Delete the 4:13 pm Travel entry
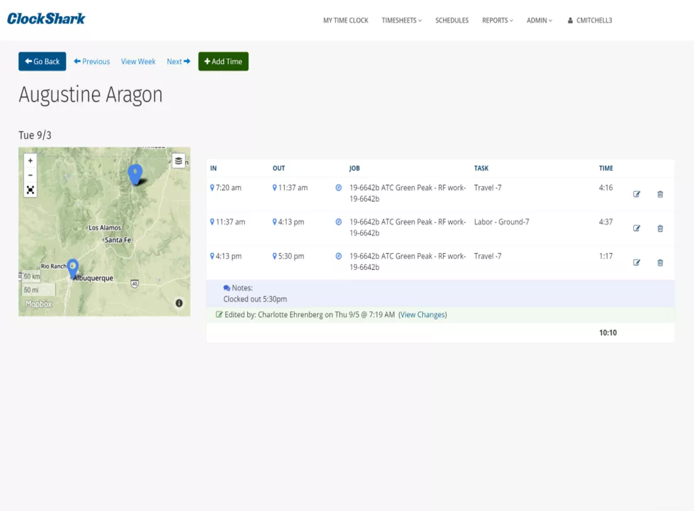694x511 pixels. pyautogui.click(x=660, y=262)
